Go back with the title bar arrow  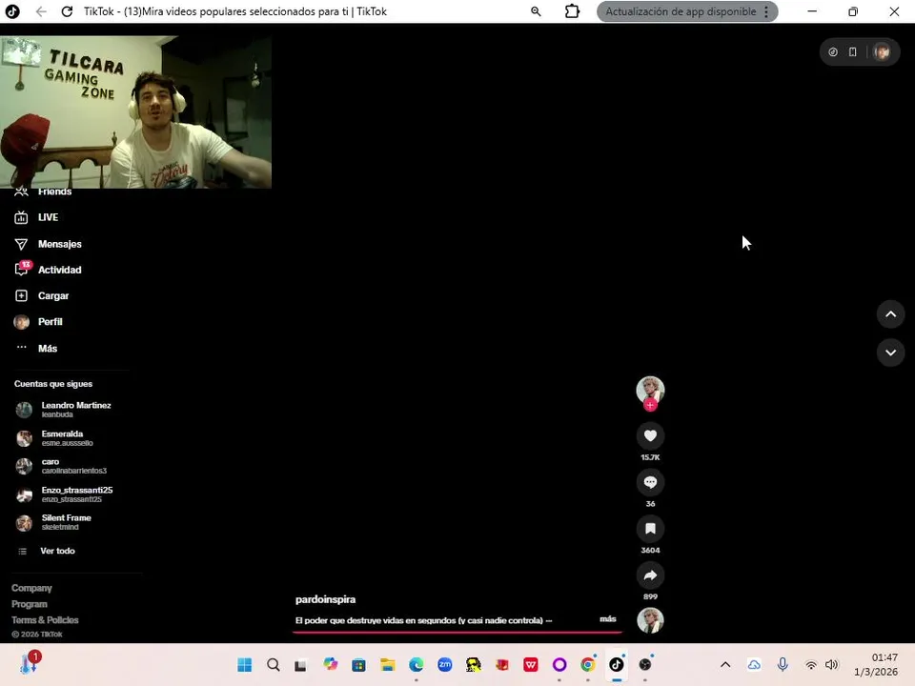(41, 11)
